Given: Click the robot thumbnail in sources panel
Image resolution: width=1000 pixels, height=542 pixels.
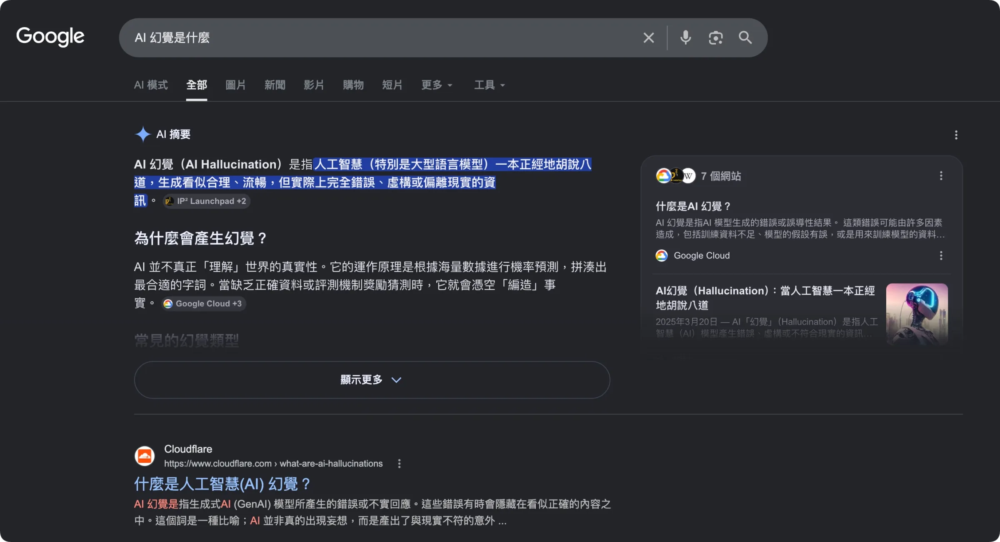Looking at the screenshot, I should pos(917,314).
